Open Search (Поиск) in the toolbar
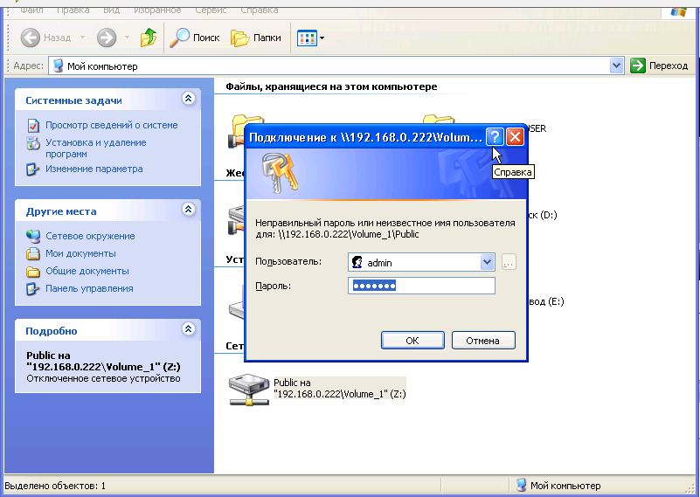The image size is (700, 497). (x=195, y=38)
